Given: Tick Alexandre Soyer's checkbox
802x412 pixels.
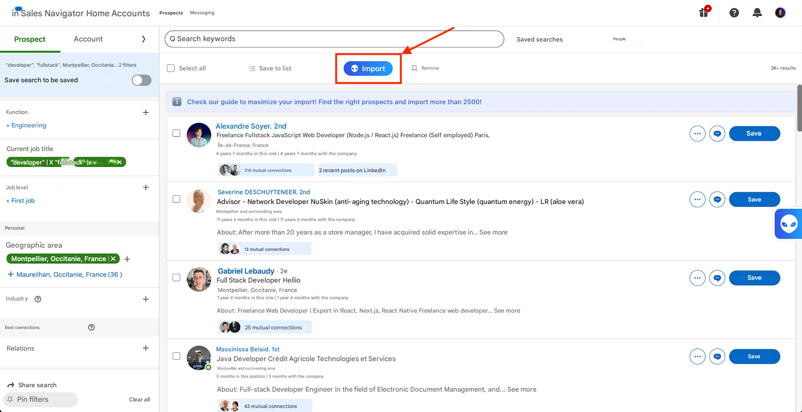Looking at the screenshot, I should pos(177,133).
